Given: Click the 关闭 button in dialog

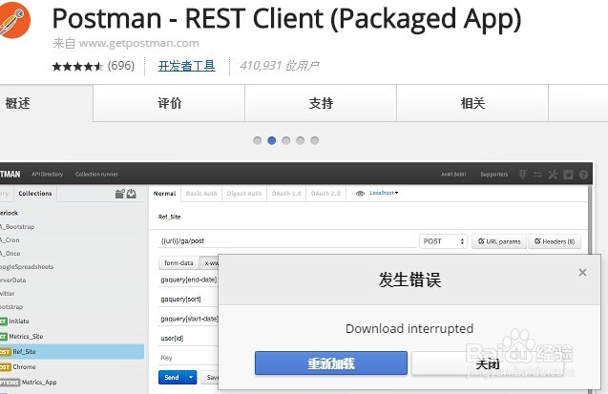Looking at the screenshot, I should (x=488, y=363).
